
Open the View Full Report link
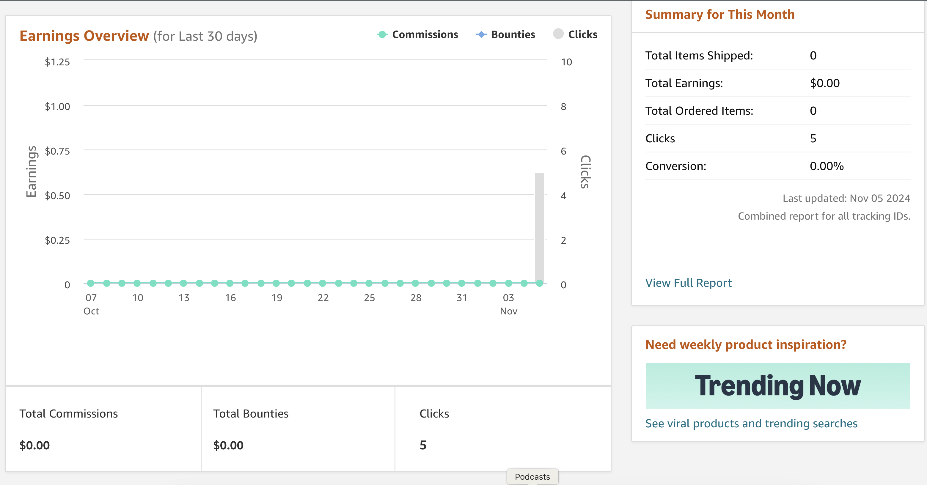coord(688,283)
